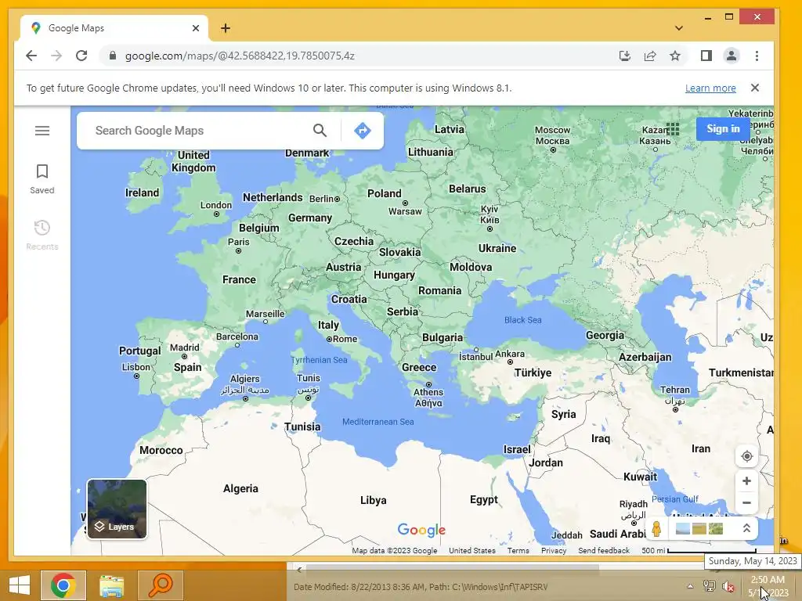Image resolution: width=802 pixels, height=601 pixels.
Task: Focus the Search Google Maps field
Action: pos(200,131)
